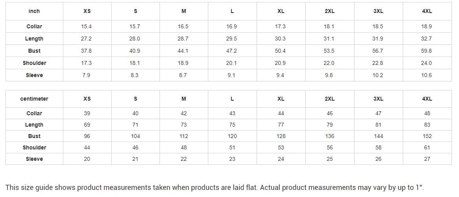Click the 44.1 bust value for size M
This screenshot has width=459, height=197.
[183, 51]
